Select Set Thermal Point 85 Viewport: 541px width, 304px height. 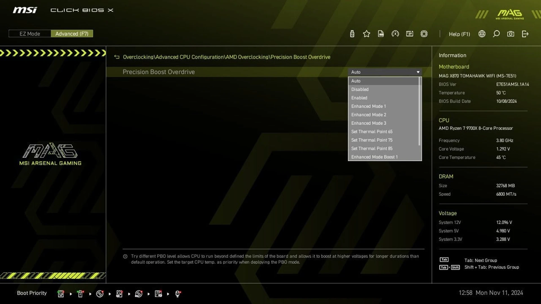click(383, 148)
